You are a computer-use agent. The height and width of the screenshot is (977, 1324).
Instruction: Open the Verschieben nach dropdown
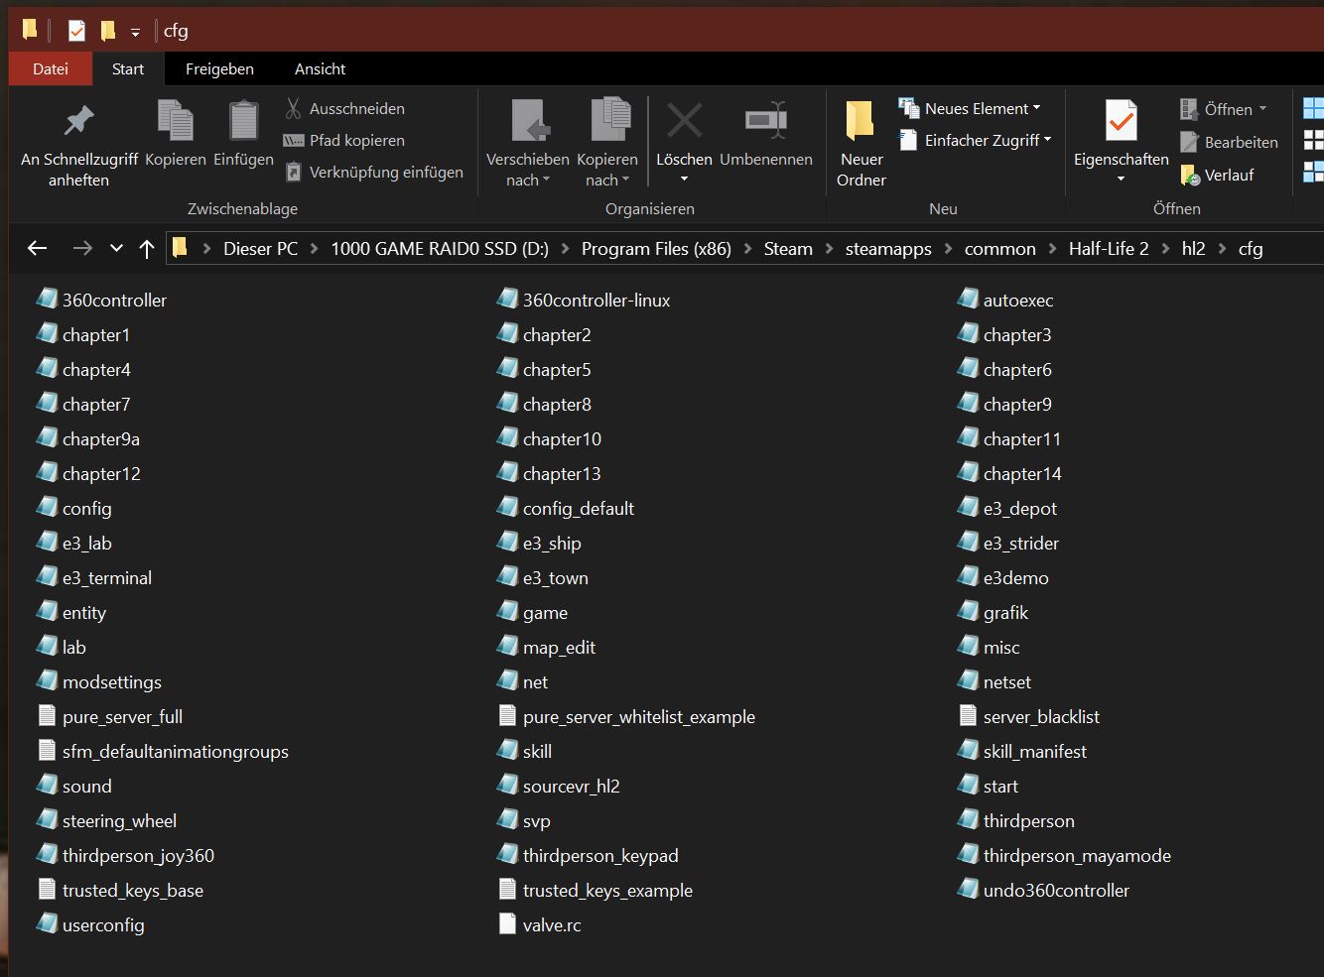pyautogui.click(x=527, y=170)
